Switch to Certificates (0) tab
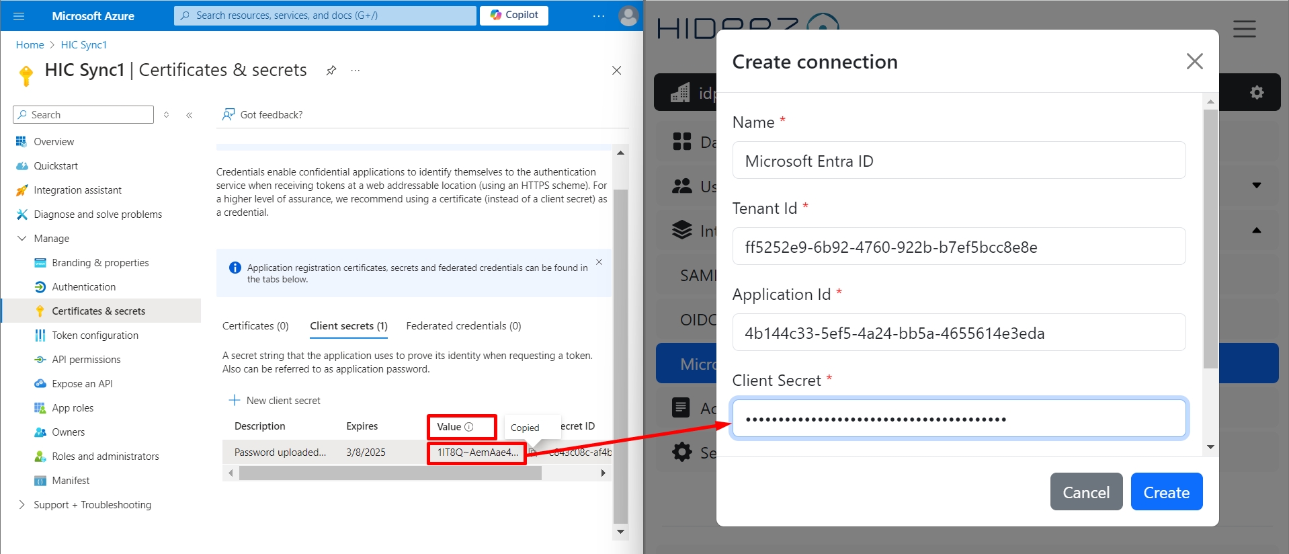 tap(255, 326)
